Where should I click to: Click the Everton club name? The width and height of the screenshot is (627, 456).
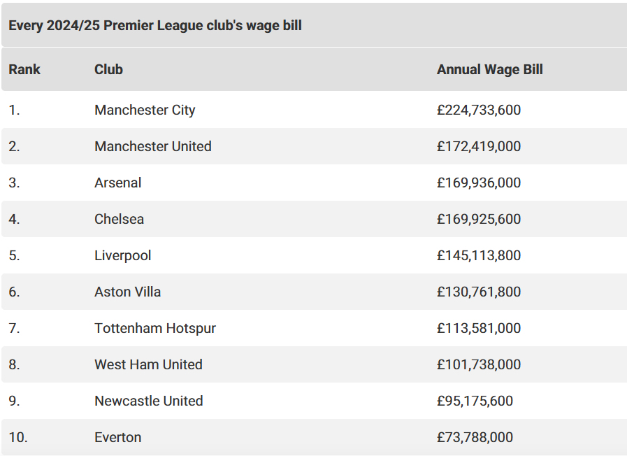(x=118, y=438)
